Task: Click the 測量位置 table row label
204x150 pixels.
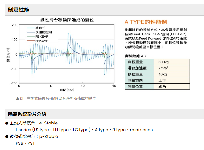Action: pos(135,87)
